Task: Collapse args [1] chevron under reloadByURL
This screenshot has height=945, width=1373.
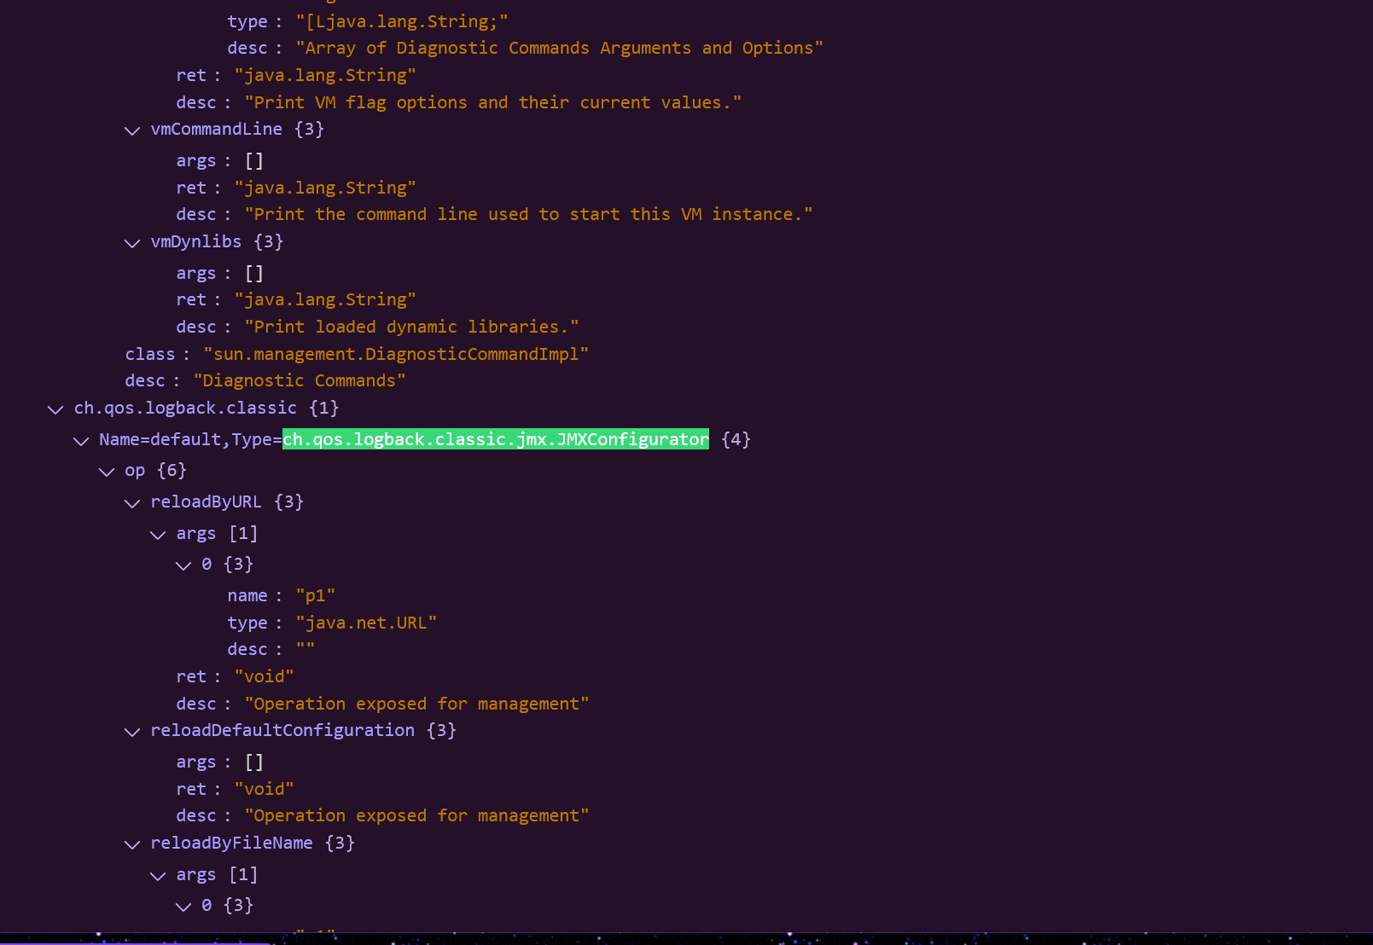Action: click(x=158, y=535)
